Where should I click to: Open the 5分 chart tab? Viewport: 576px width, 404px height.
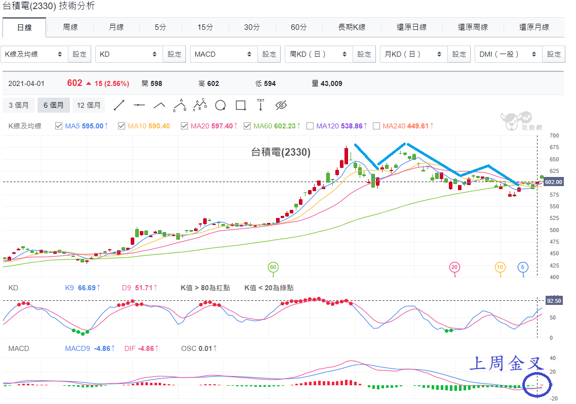pyautogui.click(x=160, y=27)
